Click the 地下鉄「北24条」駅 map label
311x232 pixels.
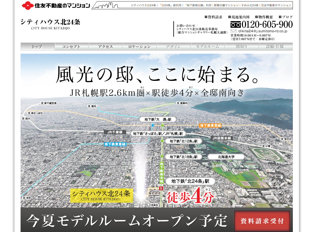[x=190, y=181]
